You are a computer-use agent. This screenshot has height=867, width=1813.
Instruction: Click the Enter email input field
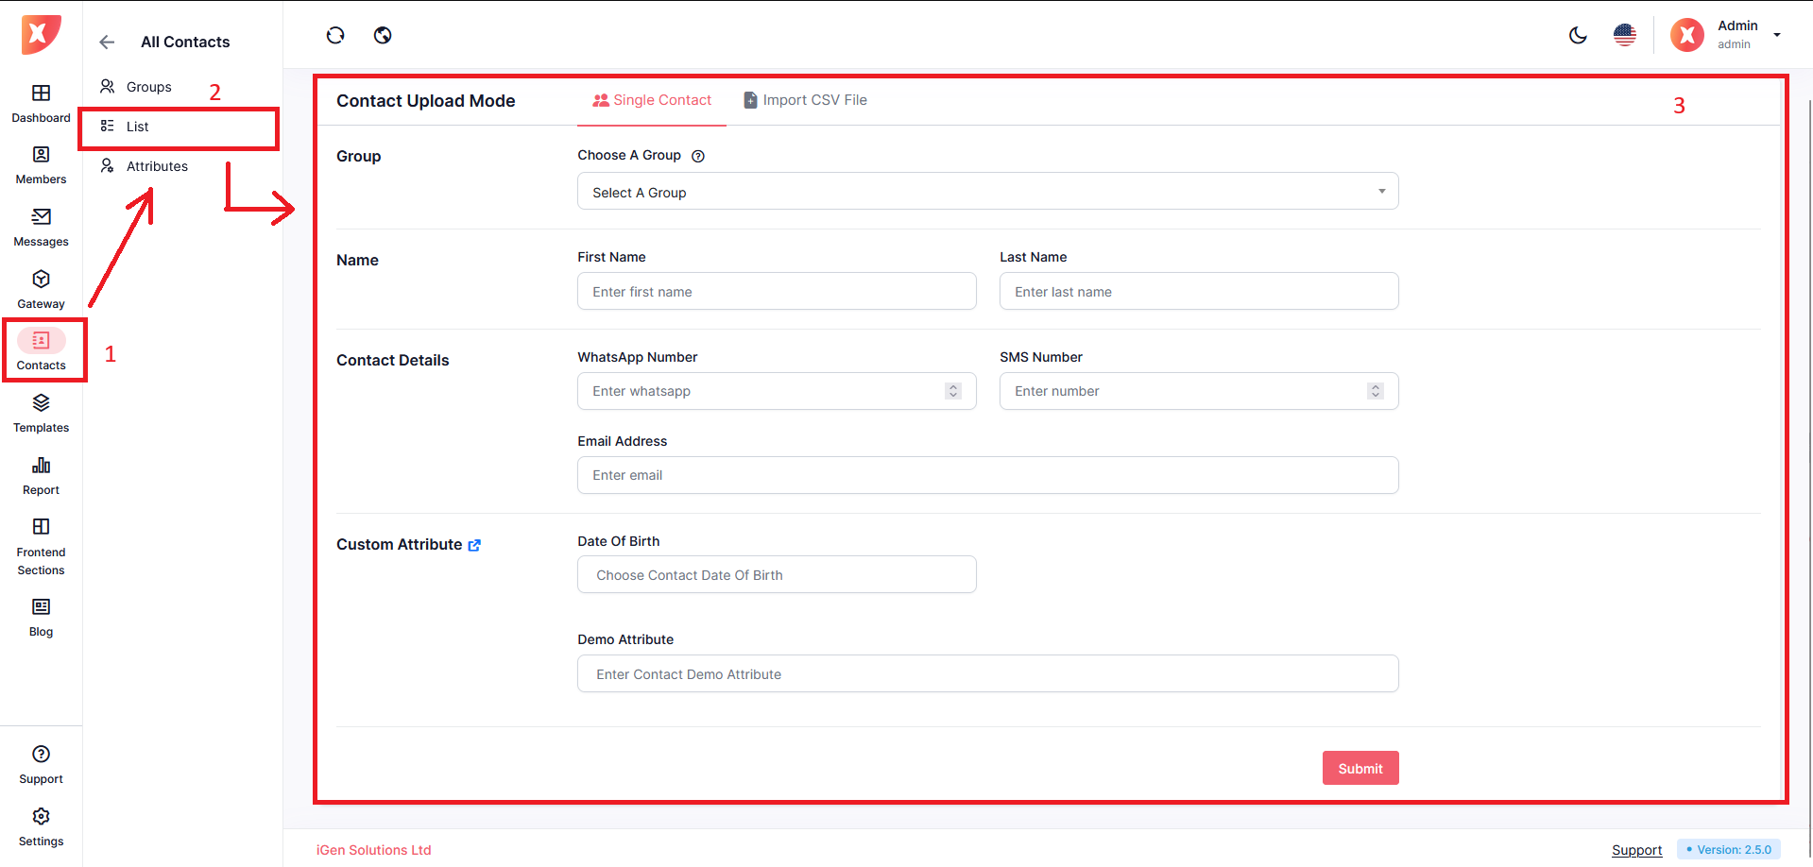987,475
